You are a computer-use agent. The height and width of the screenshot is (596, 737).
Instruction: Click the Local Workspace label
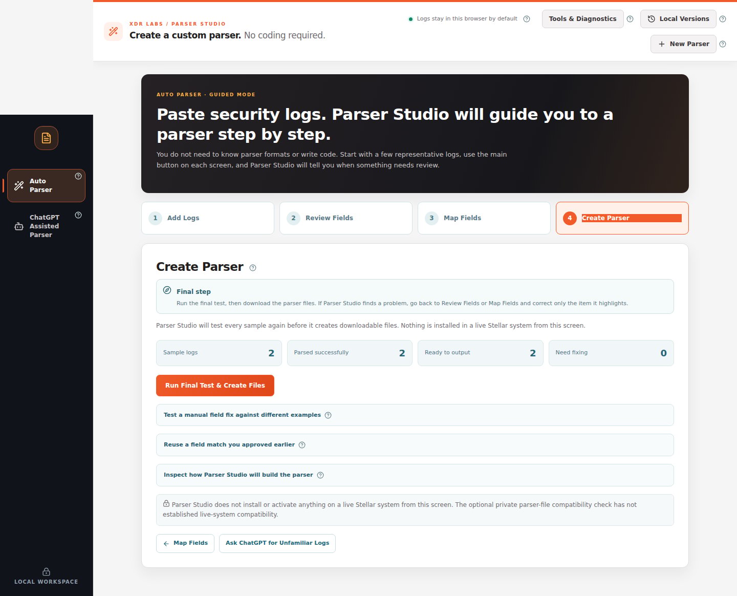46,582
